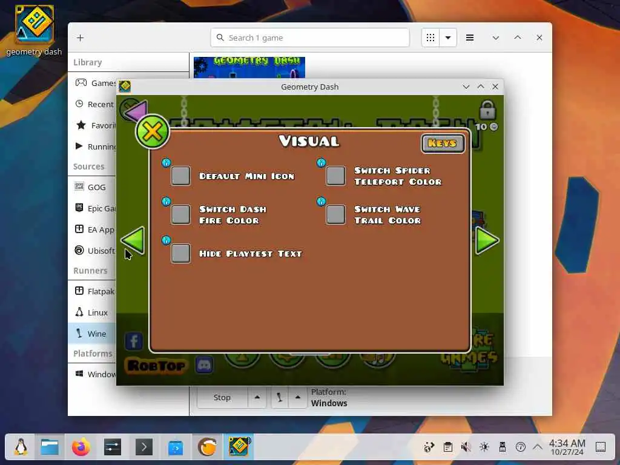Click the Discord icon in Geometry Dash
Viewport: 620px width, 465px height.
(204, 364)
